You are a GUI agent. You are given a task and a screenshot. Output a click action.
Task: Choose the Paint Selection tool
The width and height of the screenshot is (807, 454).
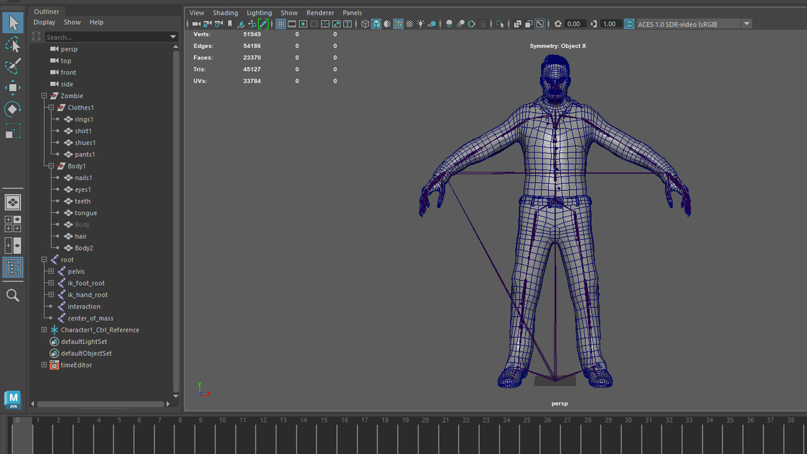tap(13, 66)
